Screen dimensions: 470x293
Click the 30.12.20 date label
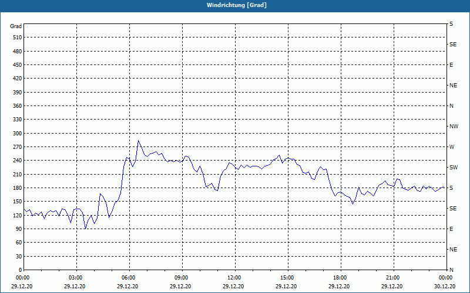coord(445,286)
